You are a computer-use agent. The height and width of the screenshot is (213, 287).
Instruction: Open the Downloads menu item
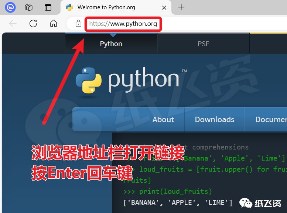[215, 120]
